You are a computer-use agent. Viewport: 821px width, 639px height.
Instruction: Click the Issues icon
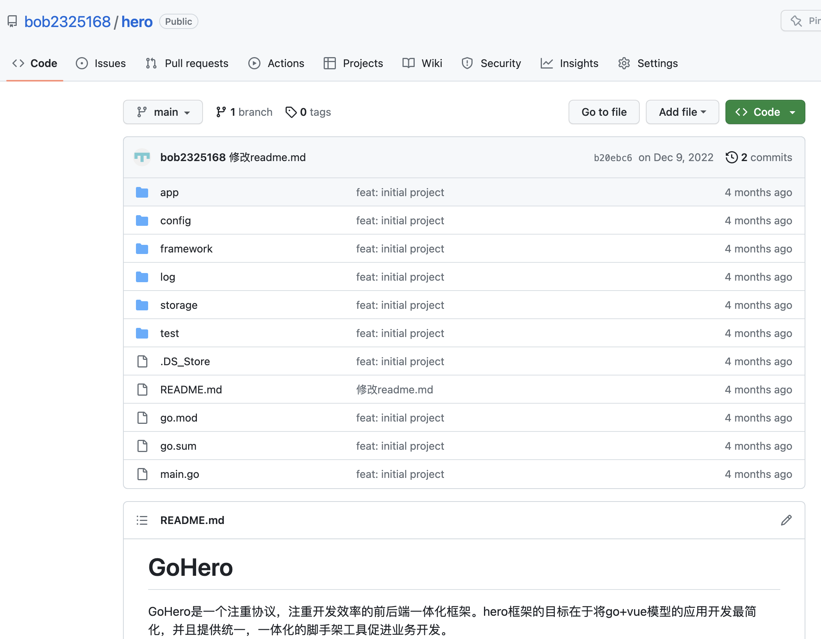(x=82, y=62)
